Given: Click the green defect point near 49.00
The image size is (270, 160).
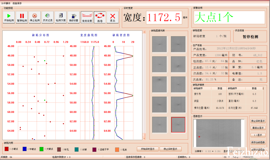Looking at the screenshot, I should (45, 61).
